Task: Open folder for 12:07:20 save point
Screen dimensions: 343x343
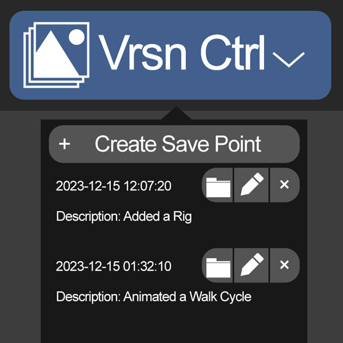Action: click(x=218, y=185)
